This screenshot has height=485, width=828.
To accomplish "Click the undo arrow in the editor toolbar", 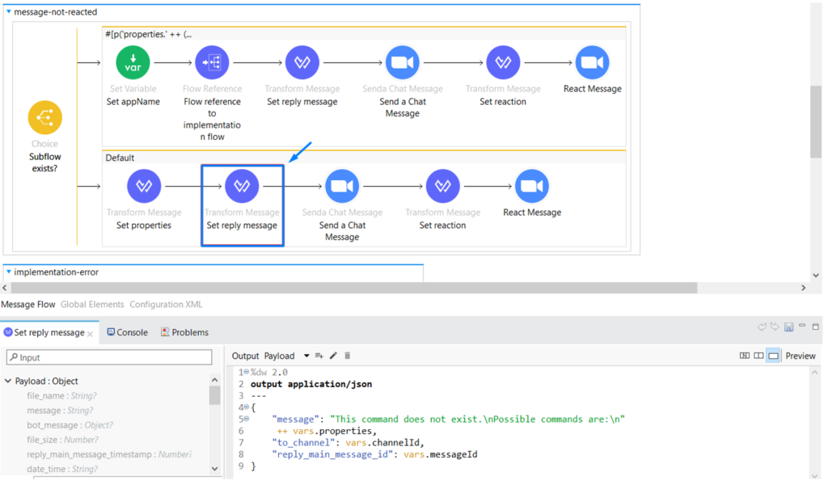I will coord(762,326).
